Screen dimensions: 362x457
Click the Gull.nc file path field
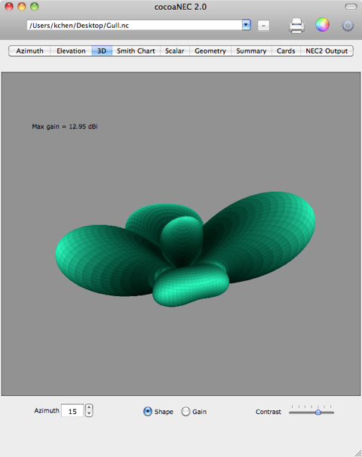coord(134,25)
